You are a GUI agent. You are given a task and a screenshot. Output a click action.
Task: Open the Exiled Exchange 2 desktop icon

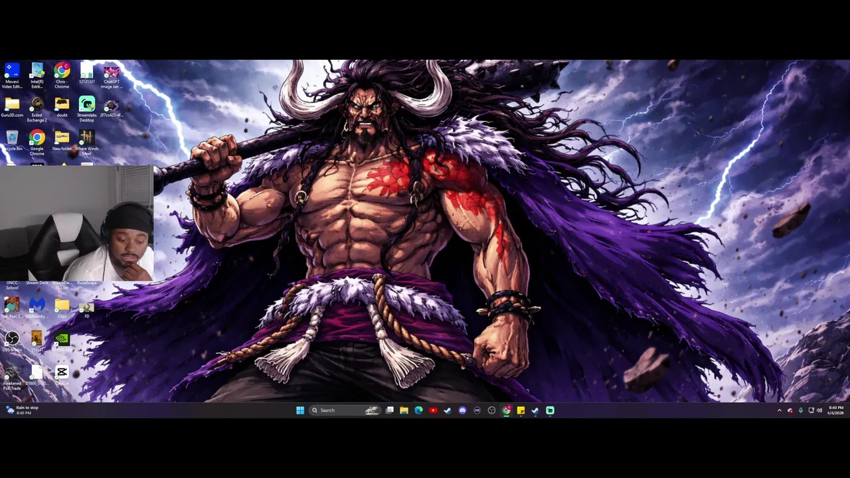point(37,110)
